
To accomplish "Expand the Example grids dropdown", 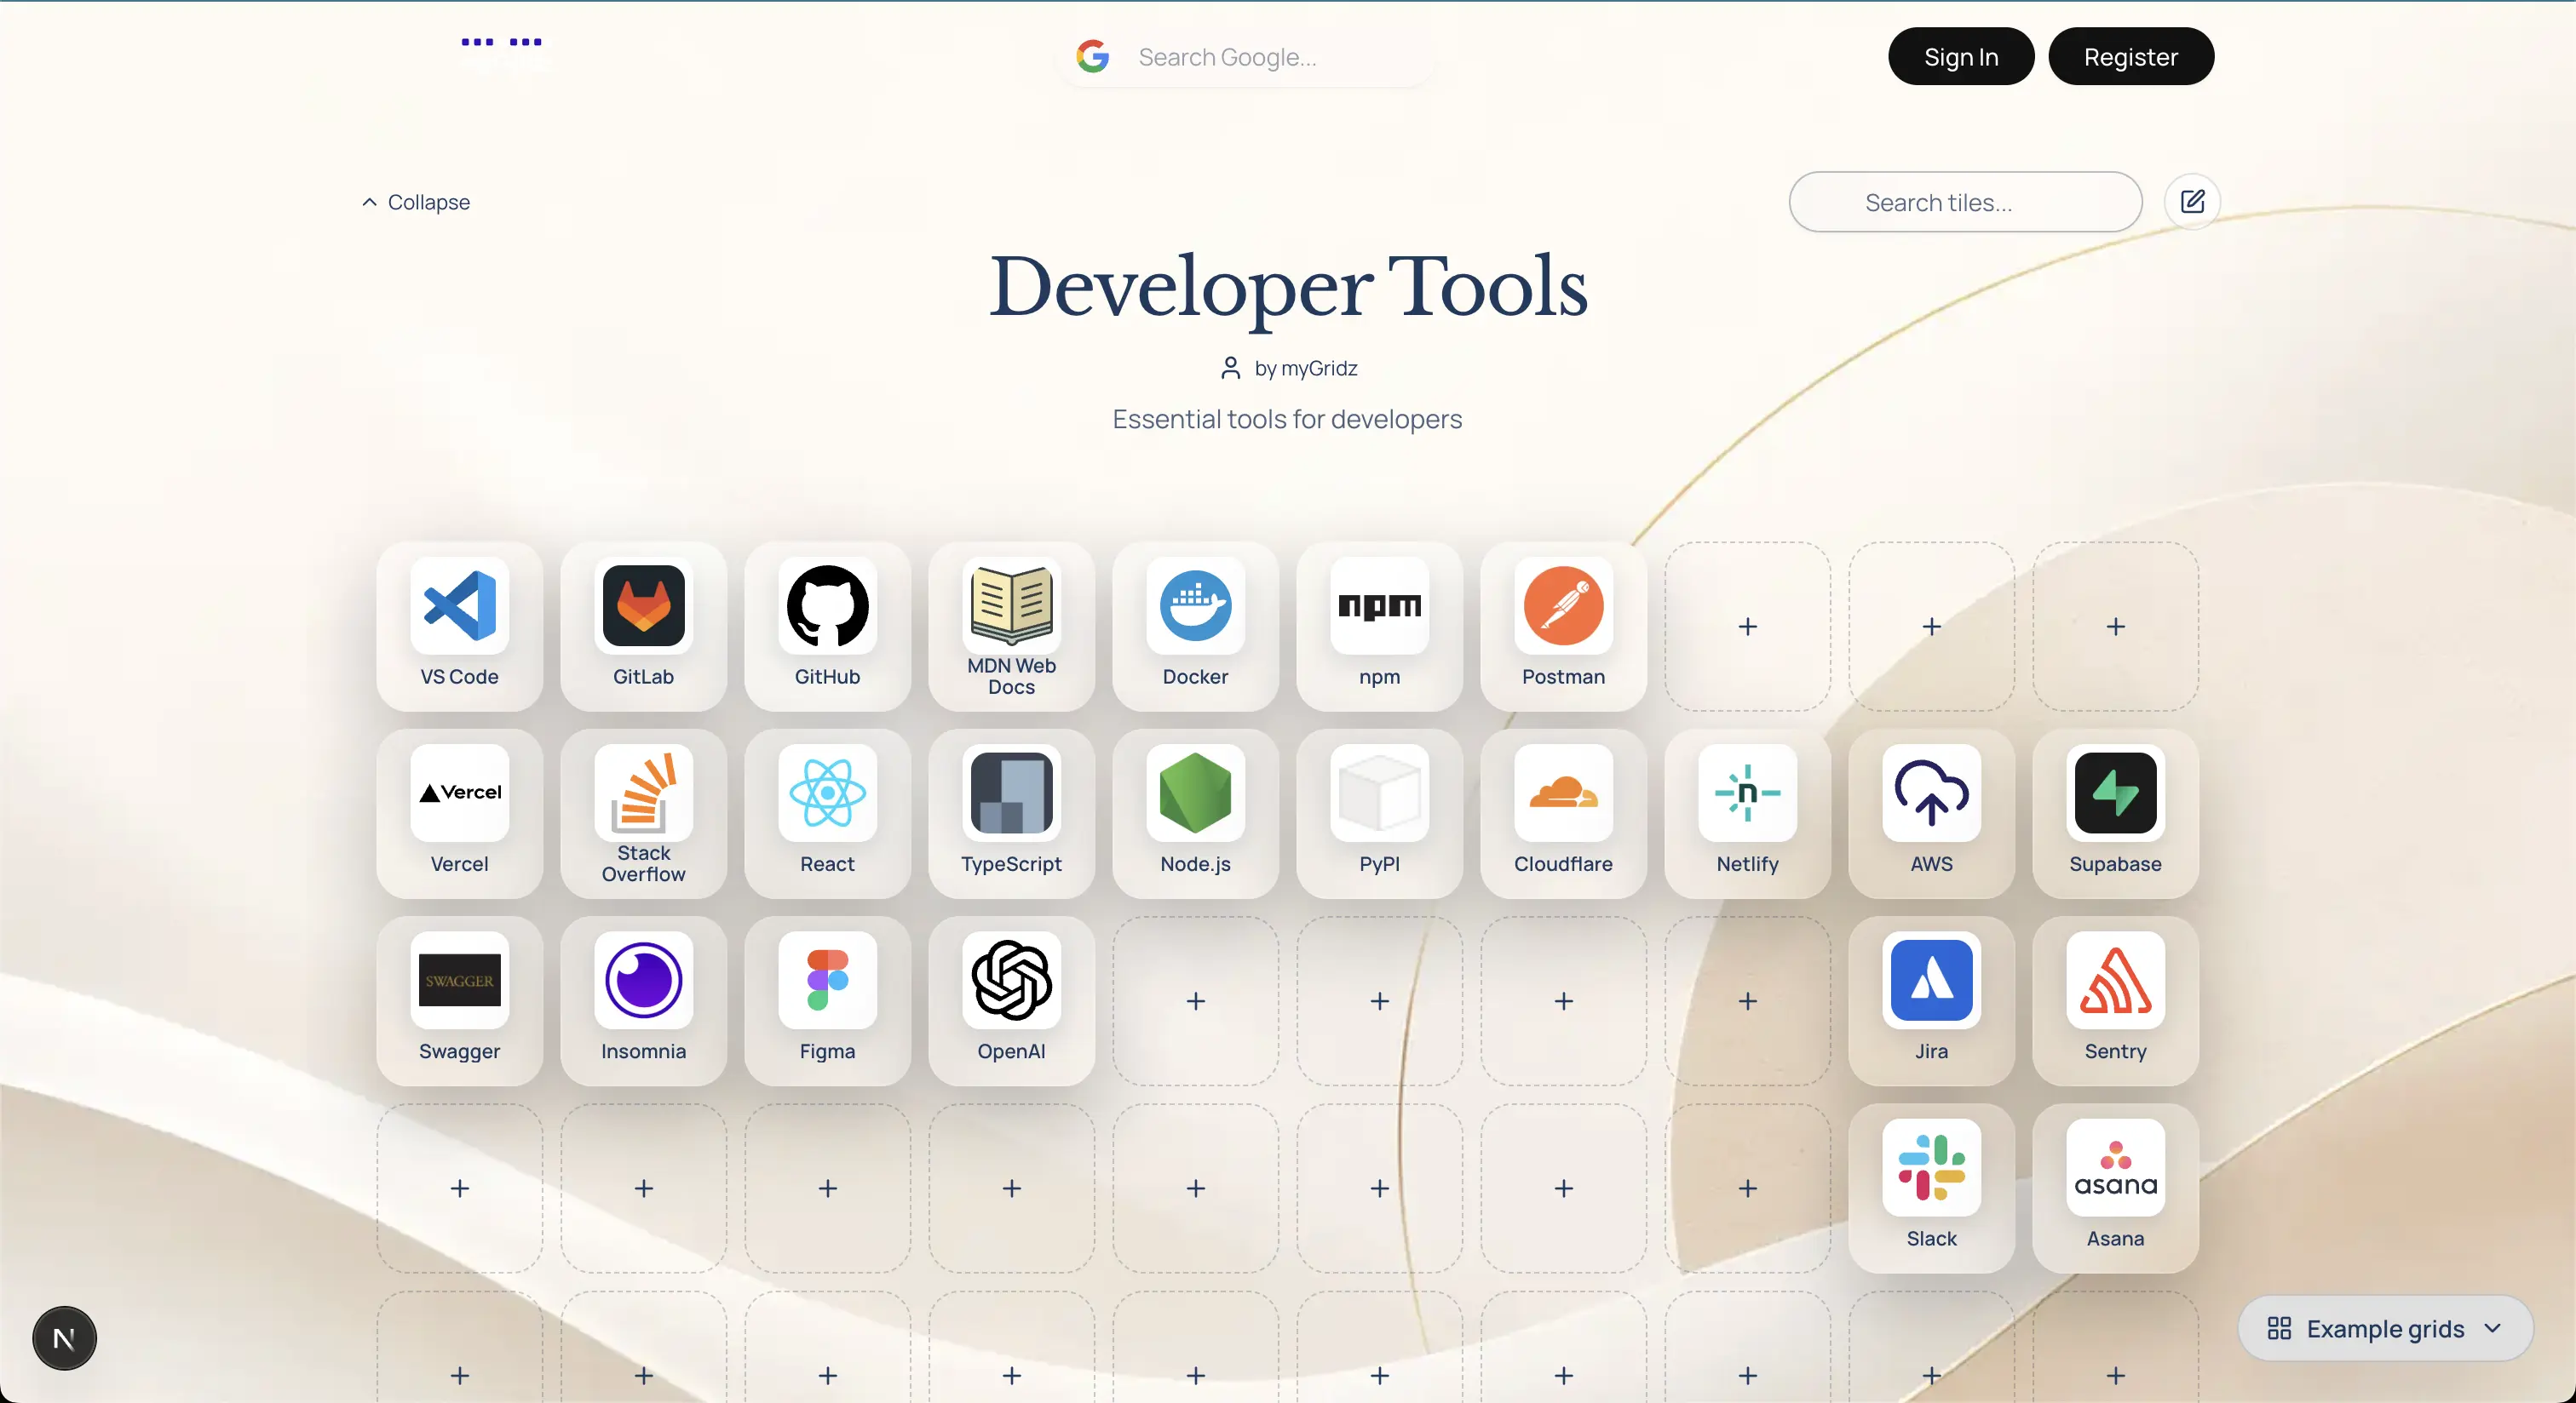I will click(x=2385, y=1328).
